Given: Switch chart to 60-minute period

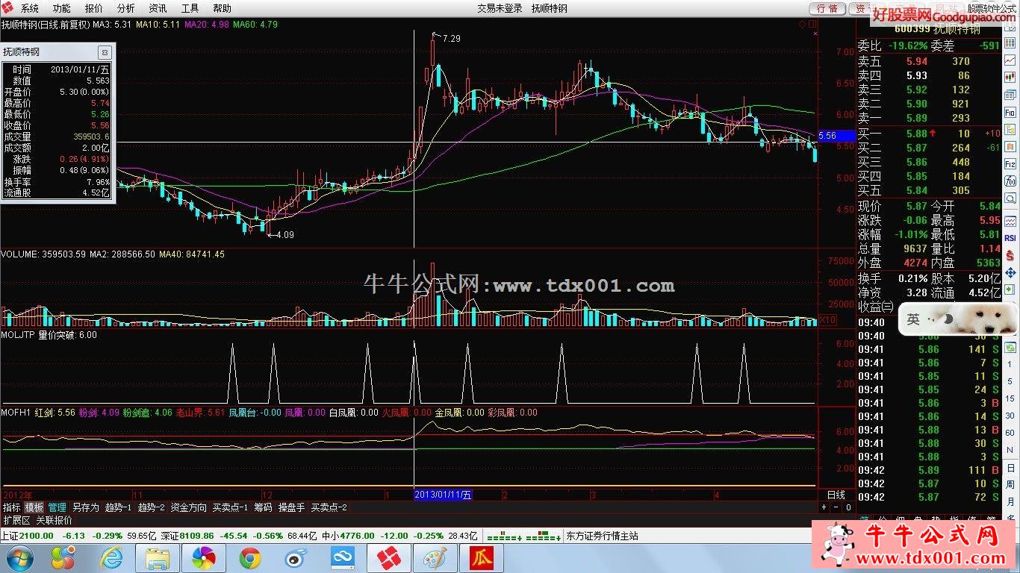Looking at the screenshot, I should click(1010, 433).
